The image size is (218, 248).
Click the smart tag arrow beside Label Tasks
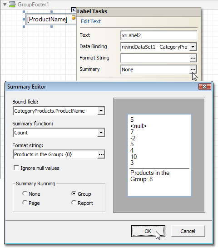[74, 10]
